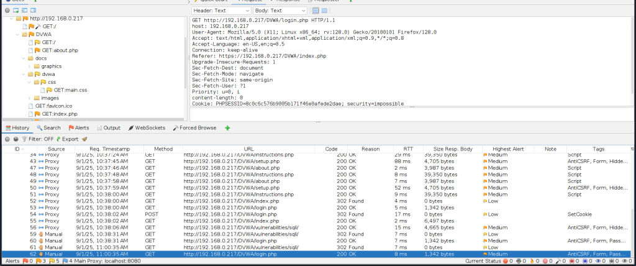636x266 pixels.
Task: Sort history by the Tags column header
Action: point(598,149)
